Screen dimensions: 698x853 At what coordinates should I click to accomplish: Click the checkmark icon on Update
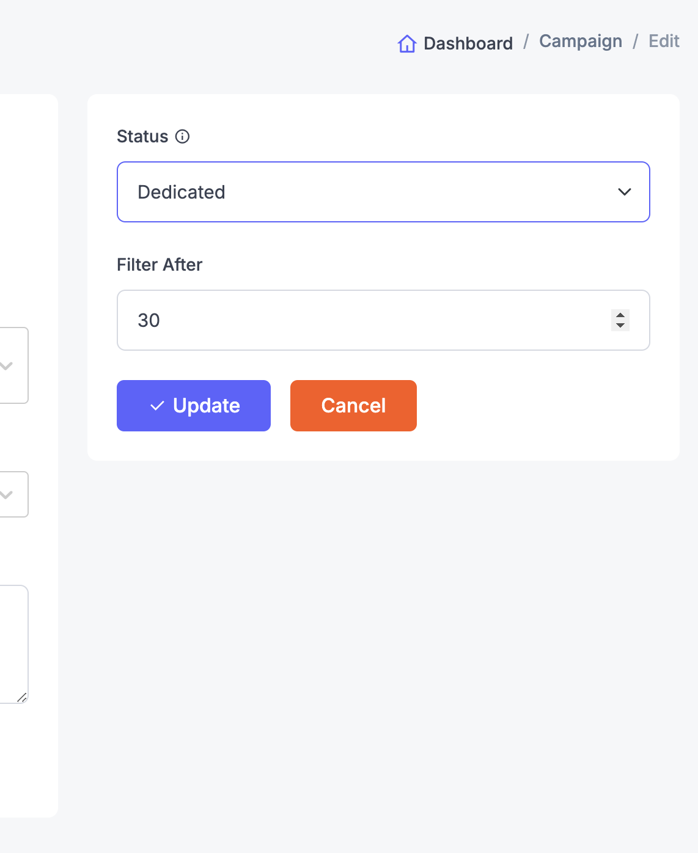pyautogui.click(x=157, y=406)
